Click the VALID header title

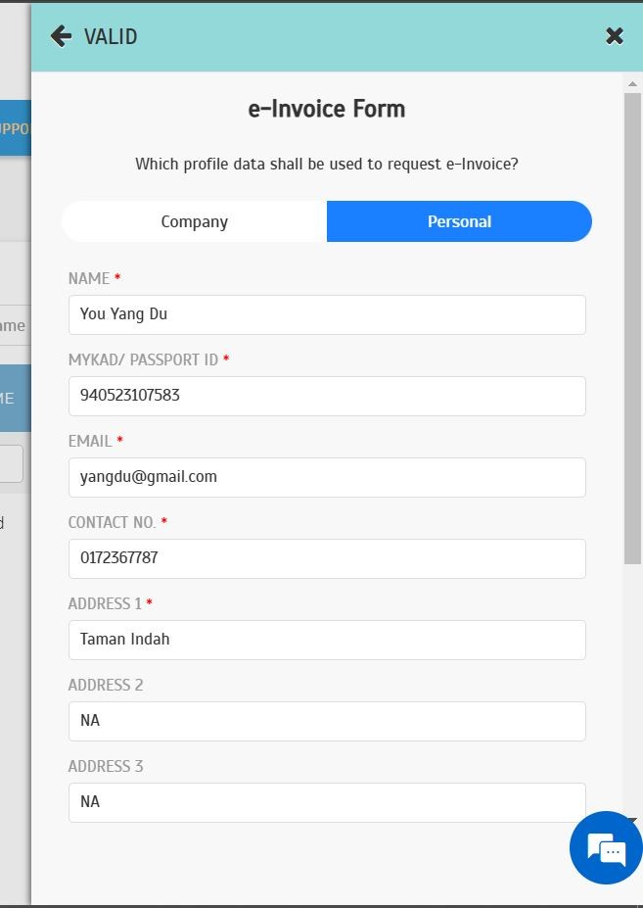click(111, 36)
